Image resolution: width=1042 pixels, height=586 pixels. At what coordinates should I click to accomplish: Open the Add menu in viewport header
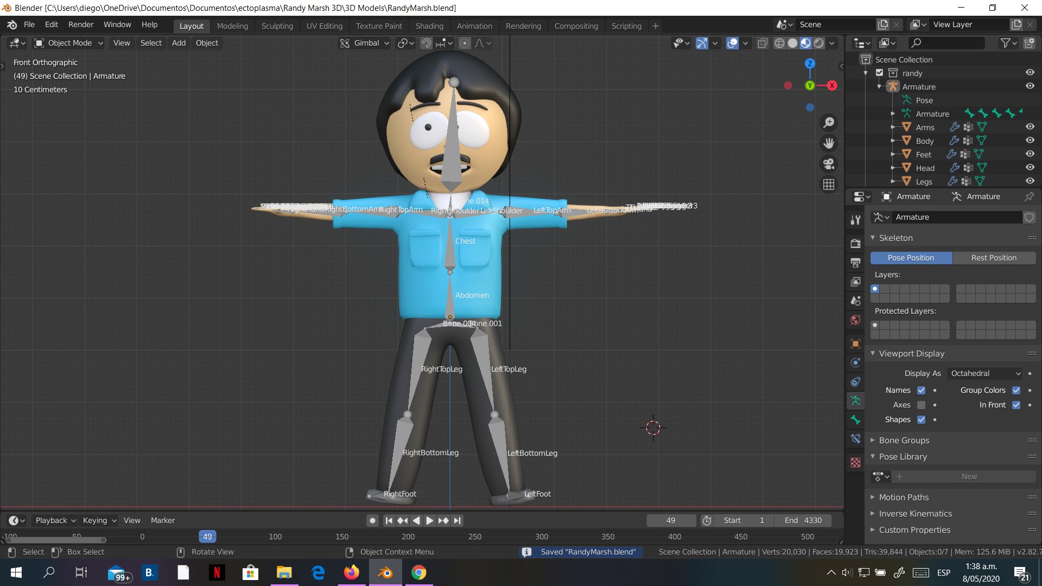pos(179,43)
